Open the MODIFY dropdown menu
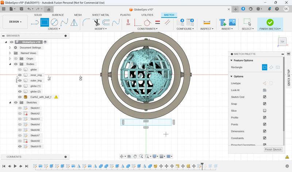 [x=101, y=29]
